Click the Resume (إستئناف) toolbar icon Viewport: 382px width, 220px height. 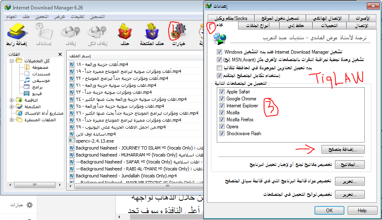44,31
